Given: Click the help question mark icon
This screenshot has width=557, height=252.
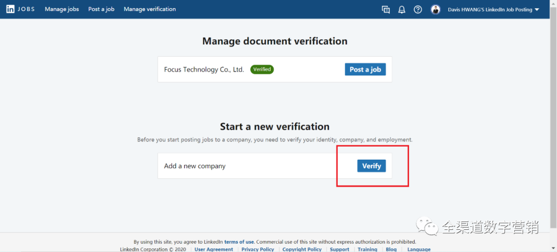Looking at the screenshot, I should point(418,9).
